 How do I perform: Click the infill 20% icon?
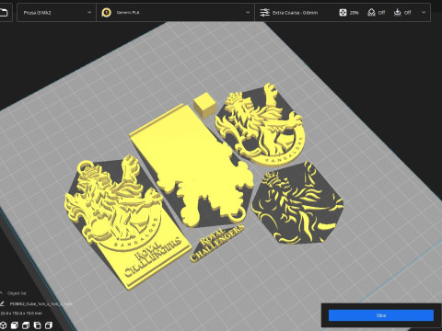point(343,13)
